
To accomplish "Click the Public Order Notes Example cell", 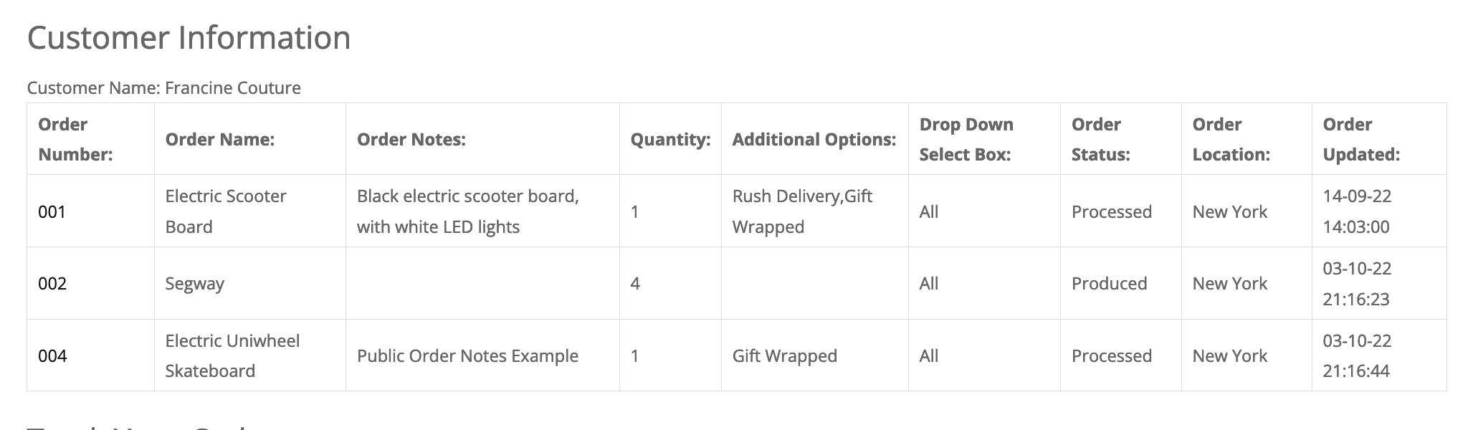I will pos(467,356).
